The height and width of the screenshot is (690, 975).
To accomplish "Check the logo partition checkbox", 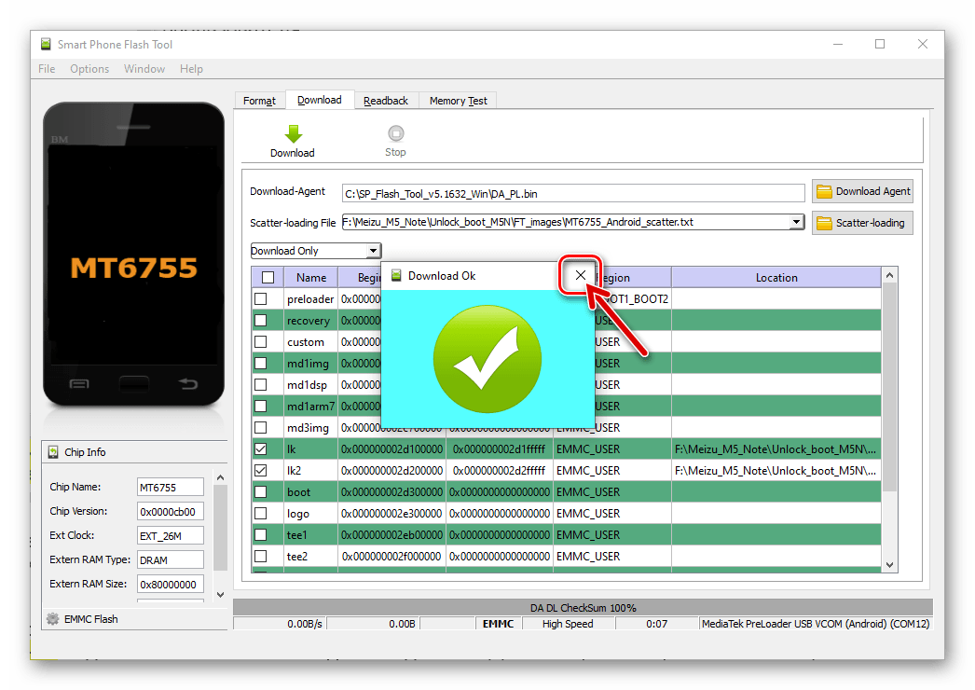I will click(261, 513).
